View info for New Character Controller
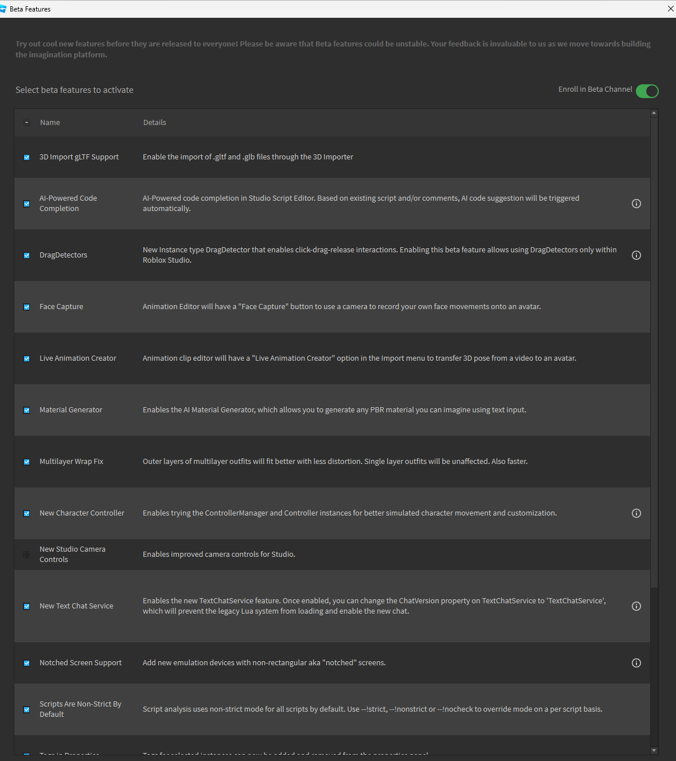This screenshot has width=676, height=761. click(636, 513)
